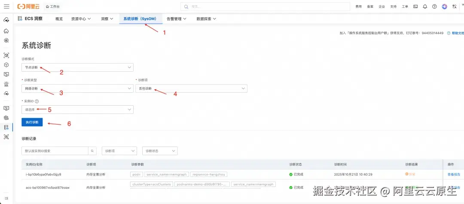Image resolution: width=464 pixels, height=204 pixels.
Task: Open the 工作台 home link
Action: [52, 6]
